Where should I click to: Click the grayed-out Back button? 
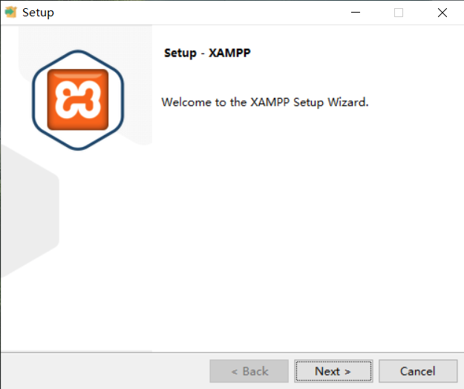point(249,371)
